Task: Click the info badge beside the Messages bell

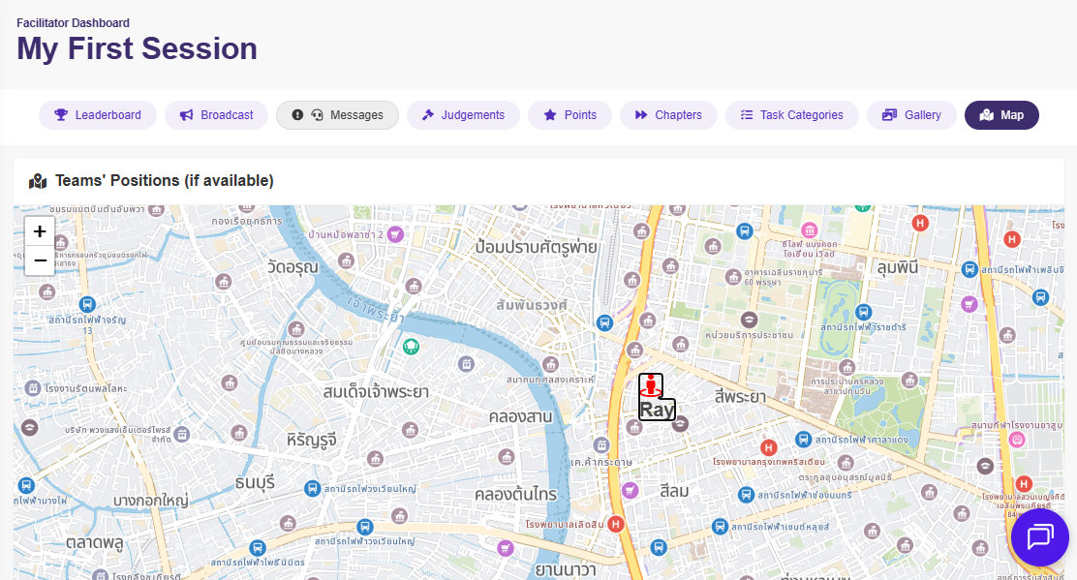Action: coord(297,114)
